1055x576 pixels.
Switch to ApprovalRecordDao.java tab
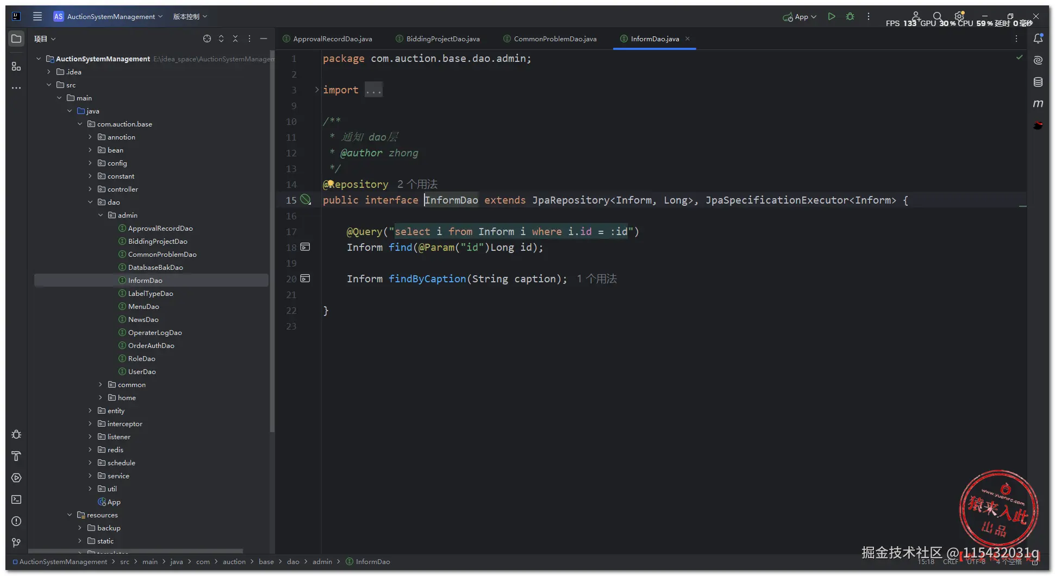328,39
